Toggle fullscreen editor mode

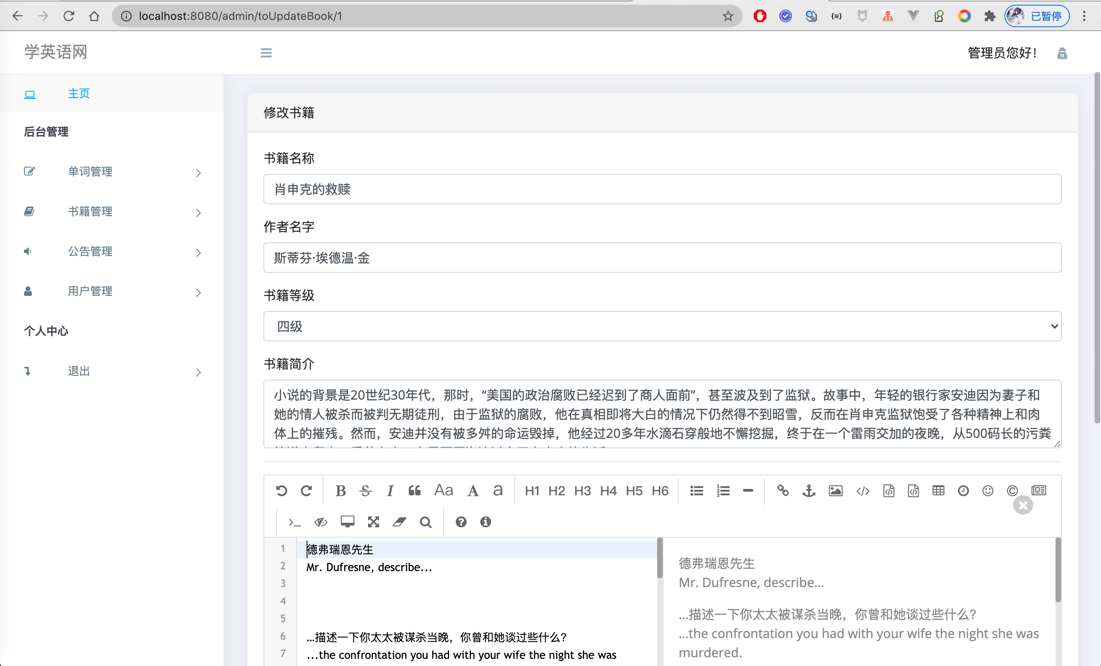373,522
